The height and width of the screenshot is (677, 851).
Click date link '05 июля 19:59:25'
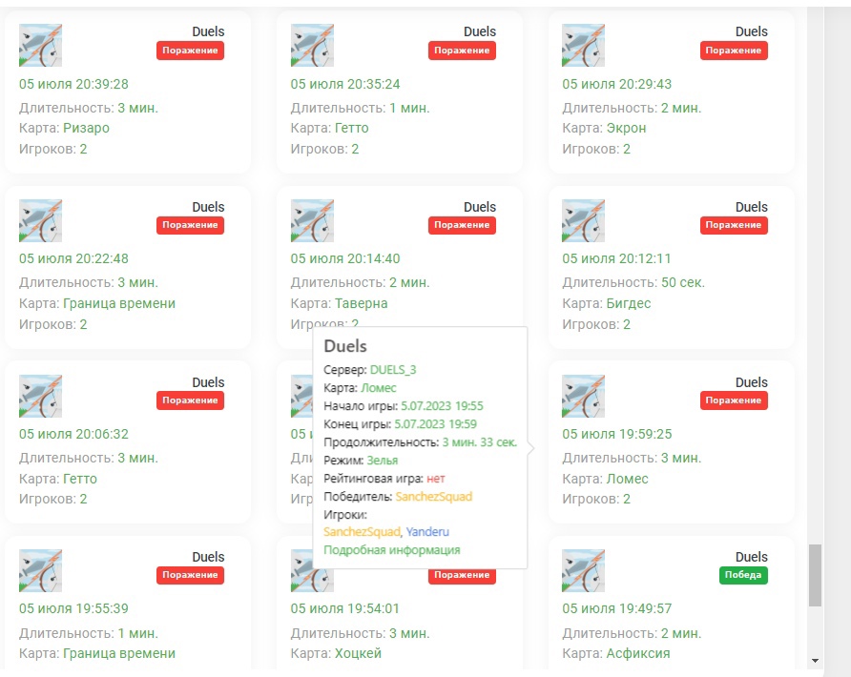click(x=616, y=434)
